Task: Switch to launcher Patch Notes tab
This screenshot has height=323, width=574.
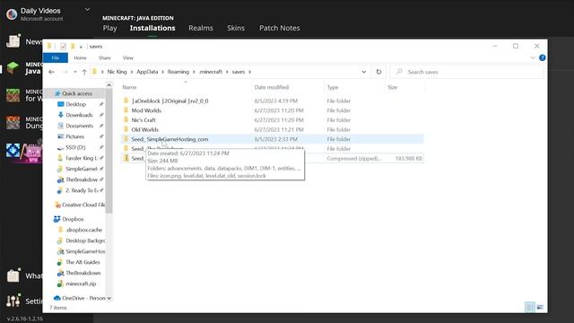Action: [279, 28]
